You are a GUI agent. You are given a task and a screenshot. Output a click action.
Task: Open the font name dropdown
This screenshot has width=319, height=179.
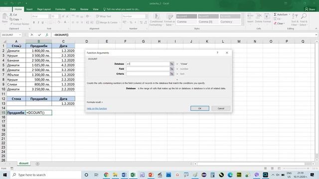49,16
